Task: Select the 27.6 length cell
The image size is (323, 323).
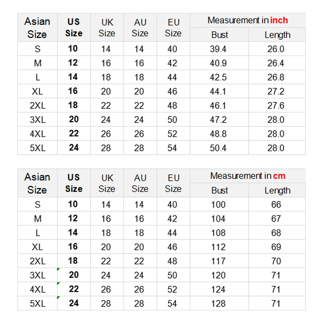Action: click(x=276, y=105)
